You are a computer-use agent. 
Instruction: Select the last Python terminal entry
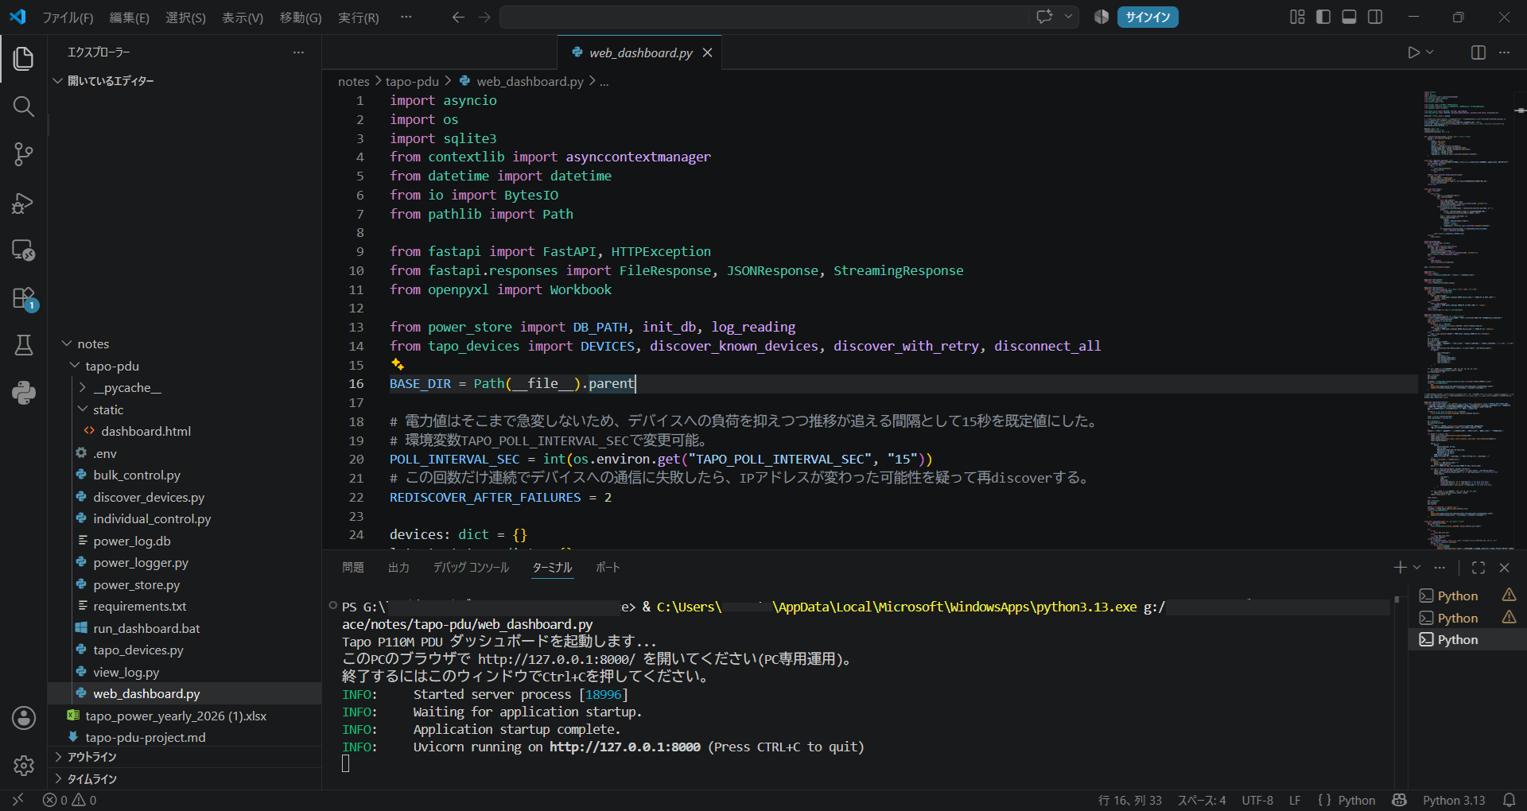click(1467, 639)
